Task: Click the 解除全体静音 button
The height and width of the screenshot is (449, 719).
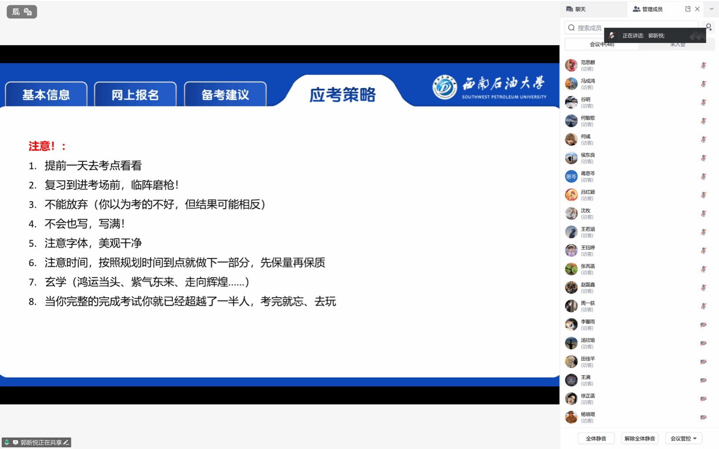Action: pos(639,438)
